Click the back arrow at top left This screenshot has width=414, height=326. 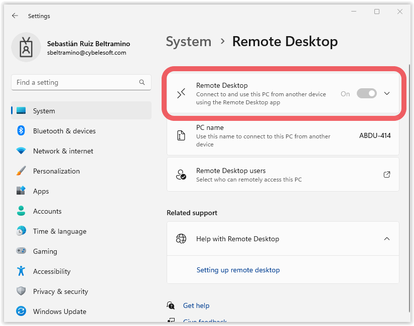(15, 16)
